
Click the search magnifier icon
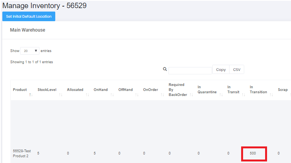click(165, 69)
